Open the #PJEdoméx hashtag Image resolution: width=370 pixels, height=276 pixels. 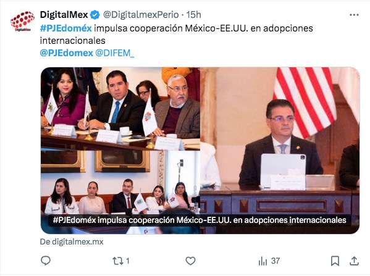click(66, 28)
